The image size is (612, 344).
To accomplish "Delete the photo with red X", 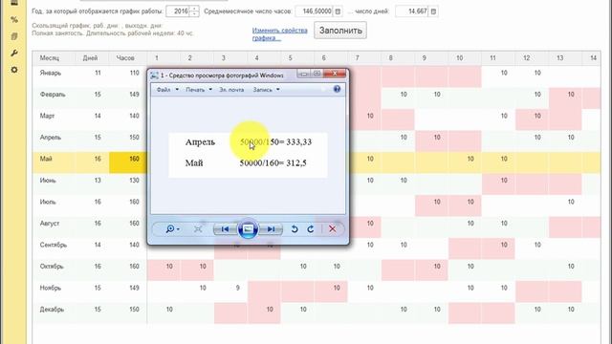I will 332,229.
